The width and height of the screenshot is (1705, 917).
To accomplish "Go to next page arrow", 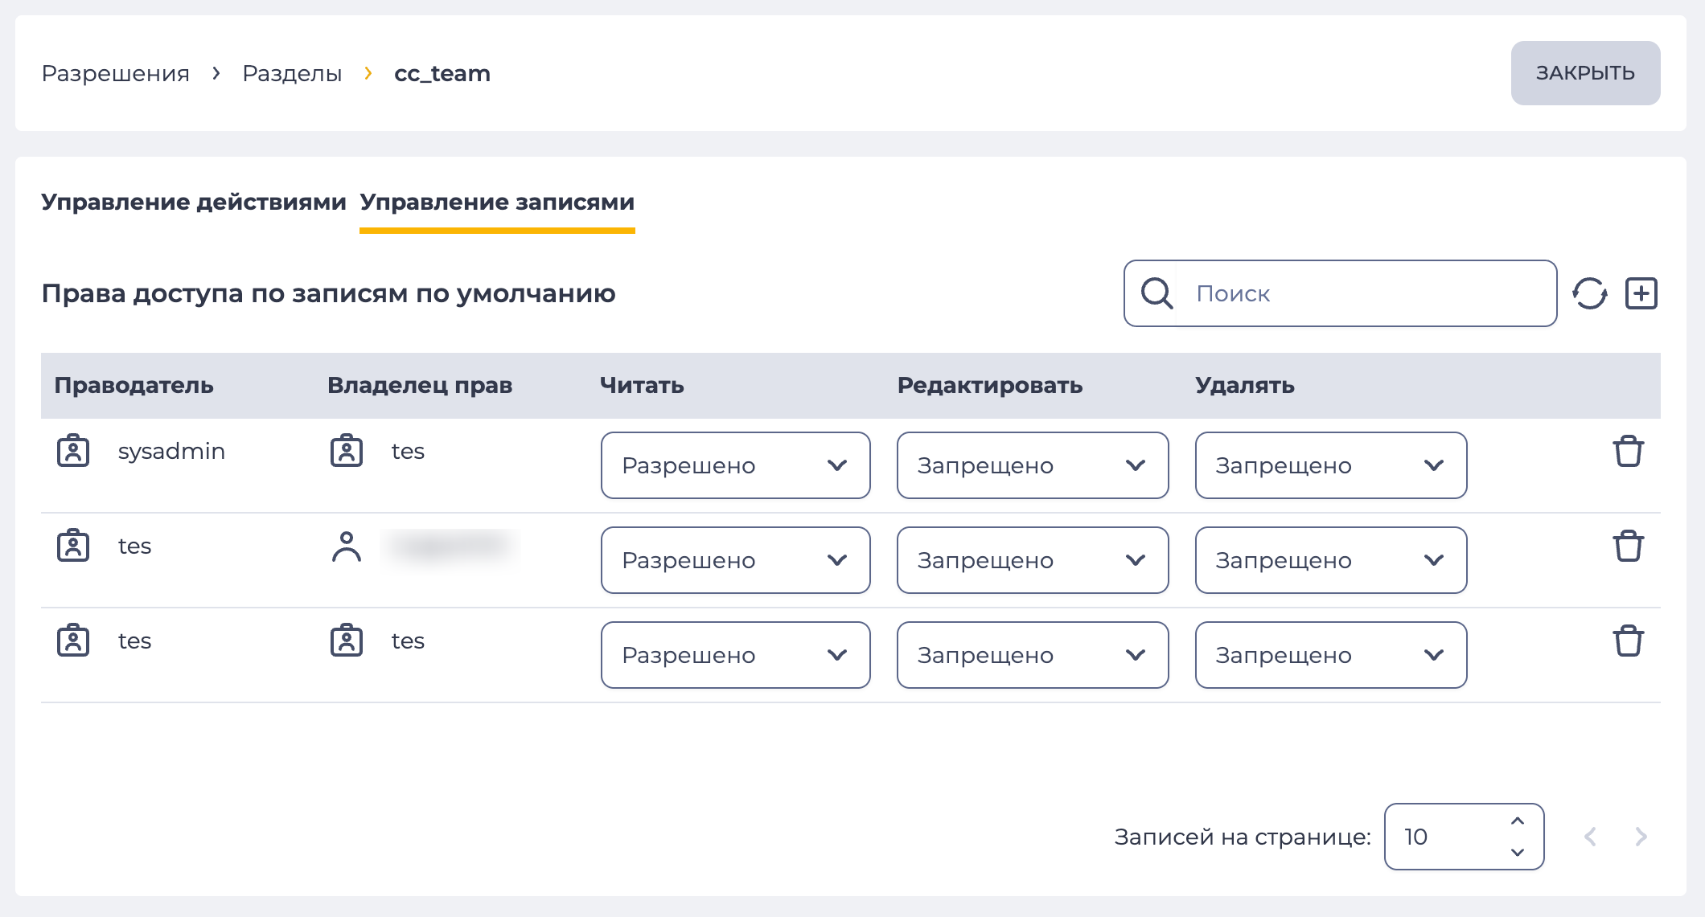I will click(x=1641, y=837).
